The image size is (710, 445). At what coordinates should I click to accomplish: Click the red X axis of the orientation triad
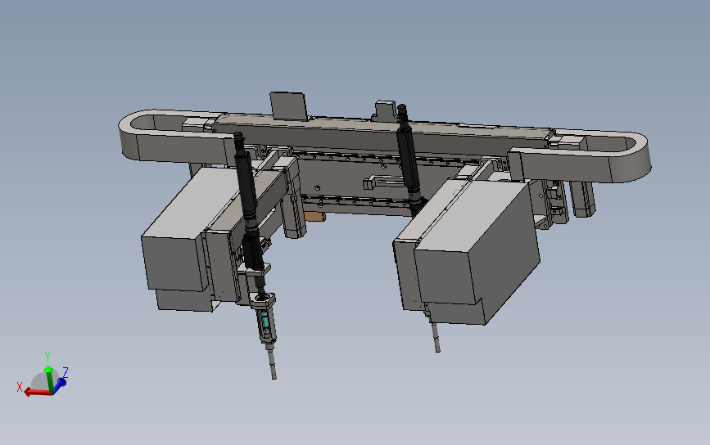coord(38,392)
